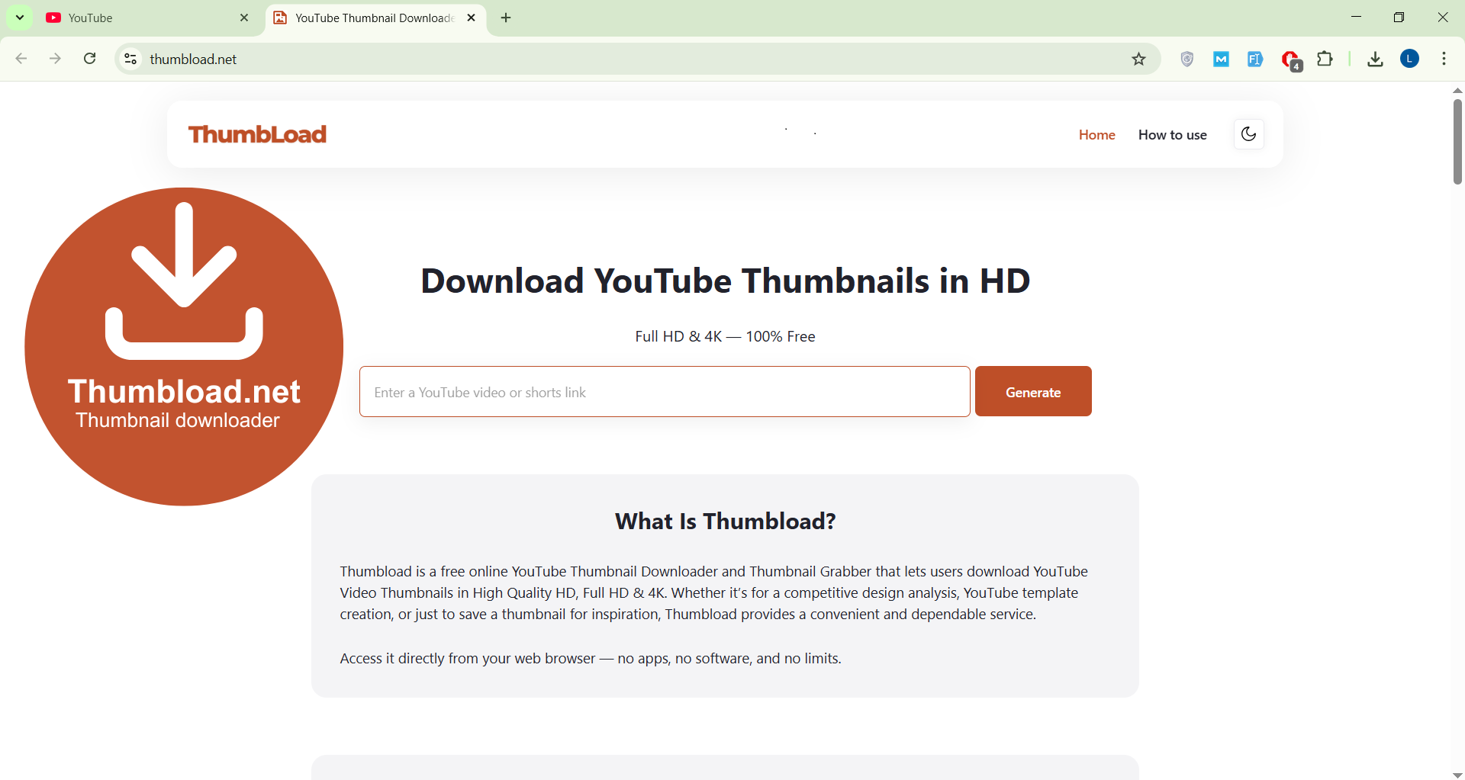
Task: Open the browser Extensions puzzle icon
Action: coord(1325,59)
